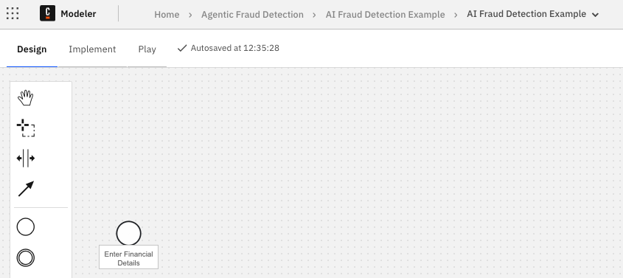Go to Home in the breadcrumb
Image resolution: width=623 pixels, height=278 pixels.
(x=167, y=15)
